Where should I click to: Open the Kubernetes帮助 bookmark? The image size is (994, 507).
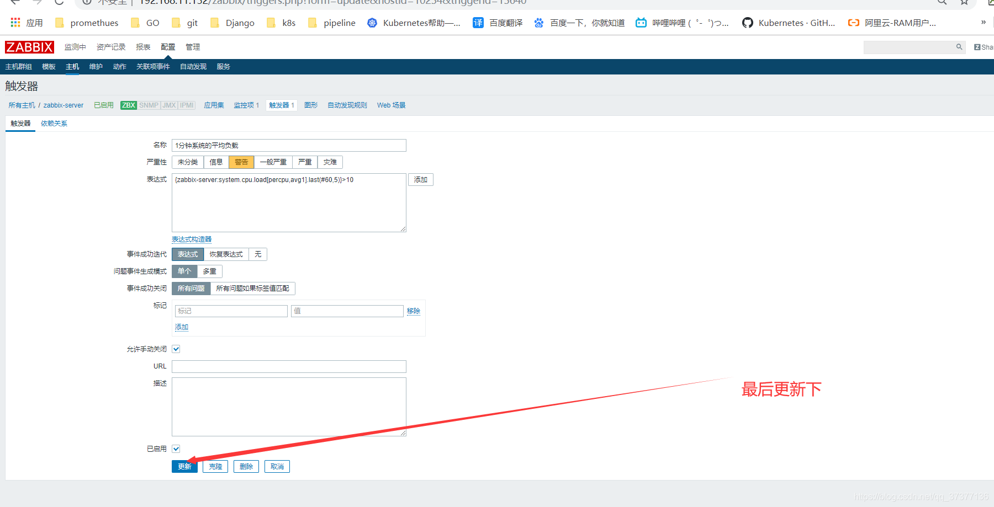[x=414, y=23]
